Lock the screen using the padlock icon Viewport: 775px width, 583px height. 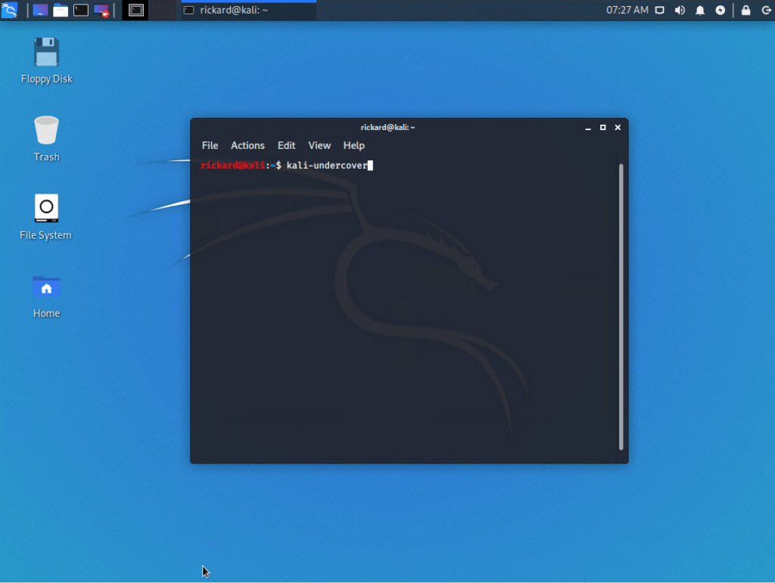(x=745, y=10)
